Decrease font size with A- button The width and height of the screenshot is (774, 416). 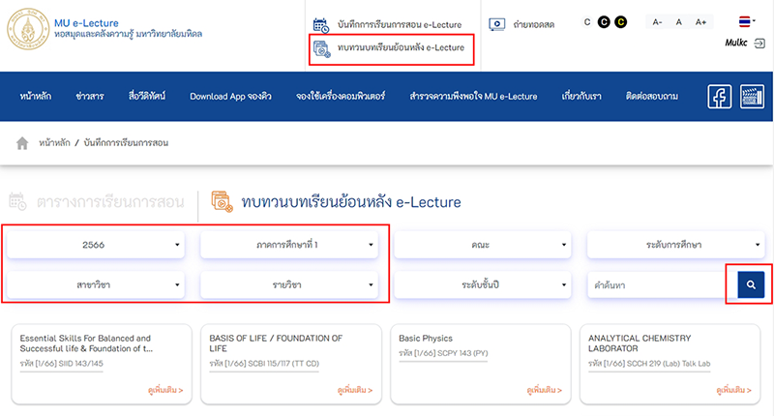(x=657, y=22)
